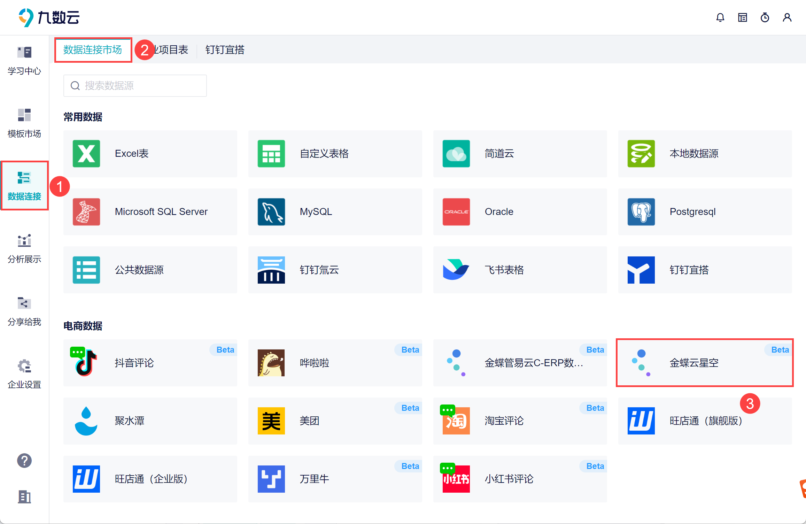Click the help question mark icon
806x524 pixels.
(x=24, y=461)
